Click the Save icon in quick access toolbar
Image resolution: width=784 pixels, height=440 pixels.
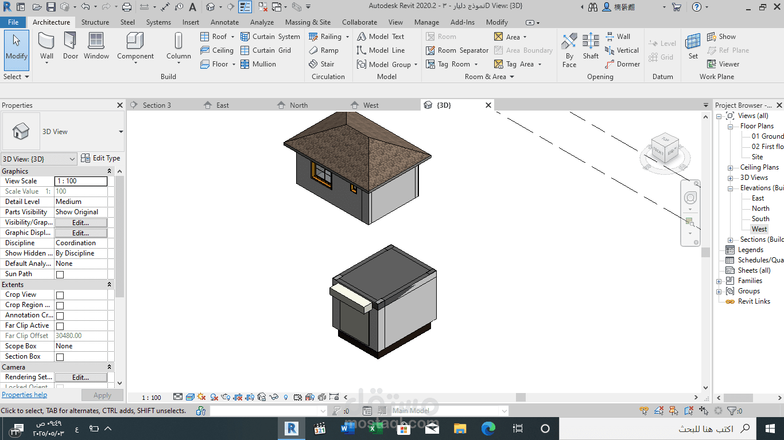[51, 7]
